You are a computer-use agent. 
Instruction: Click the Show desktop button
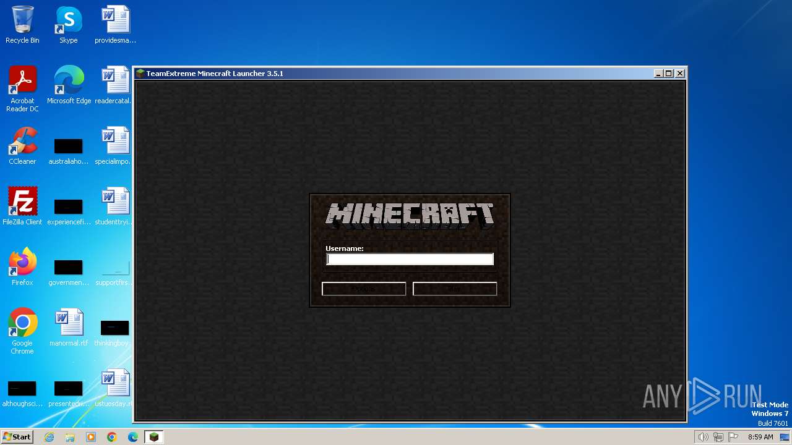click(786, 437)
